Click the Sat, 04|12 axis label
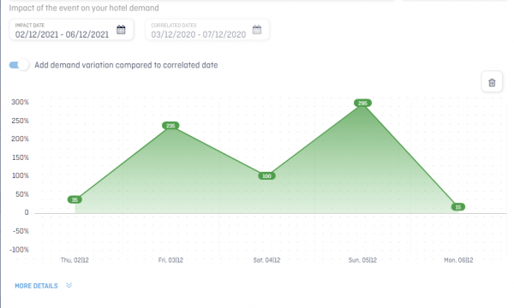 click(x=266, y=260)
